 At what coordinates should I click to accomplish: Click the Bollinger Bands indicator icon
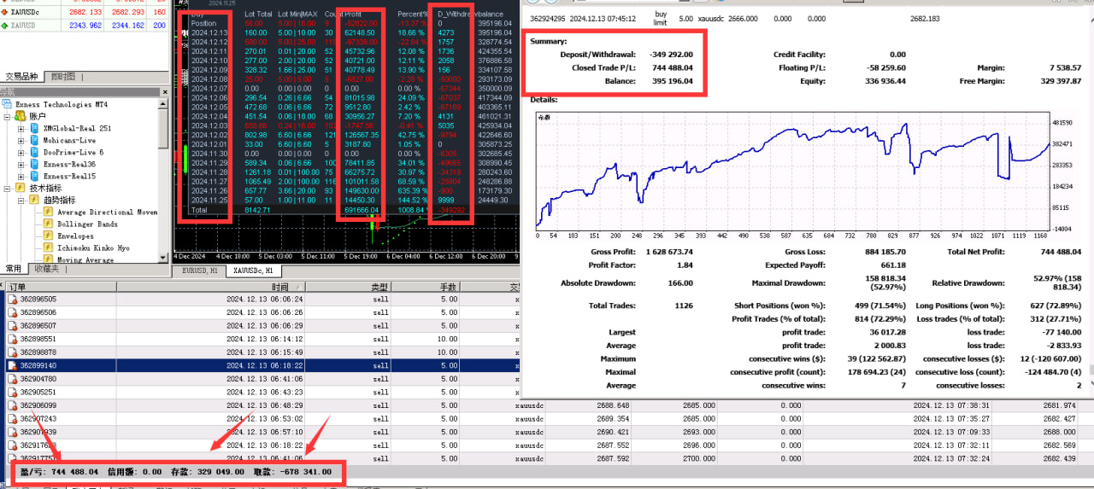(x=49, y=224)
